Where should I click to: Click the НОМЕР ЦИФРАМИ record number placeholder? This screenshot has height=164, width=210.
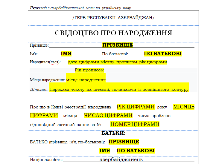coord(135,124)
